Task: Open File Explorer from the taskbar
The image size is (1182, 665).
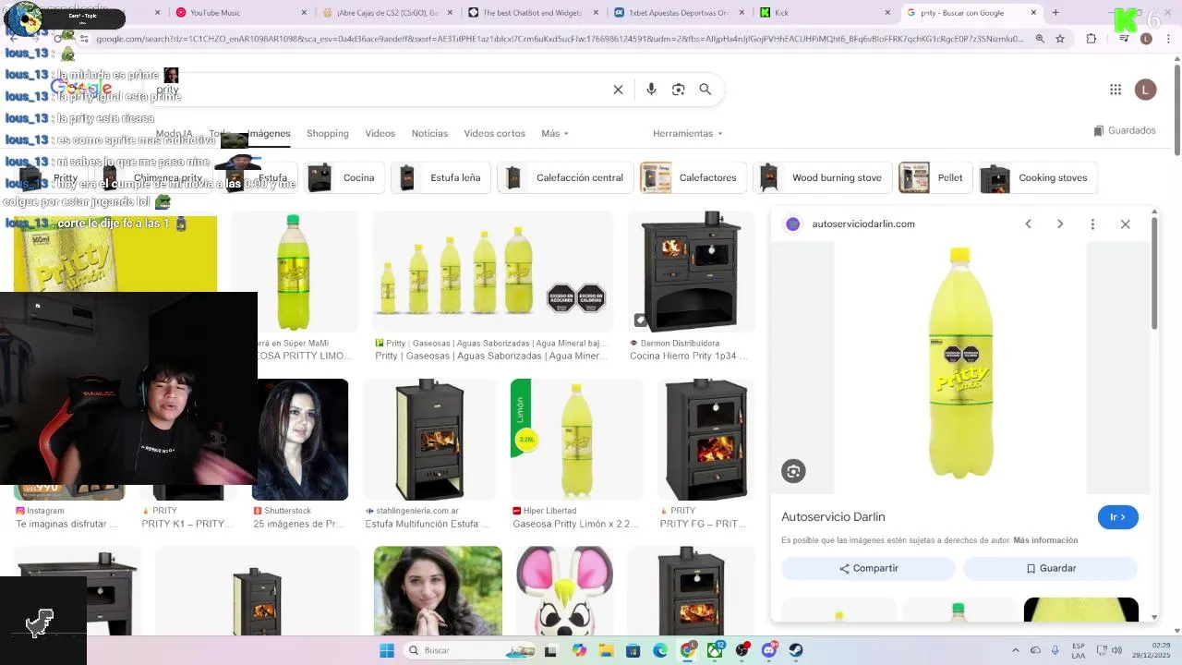Action: (606, 650)
